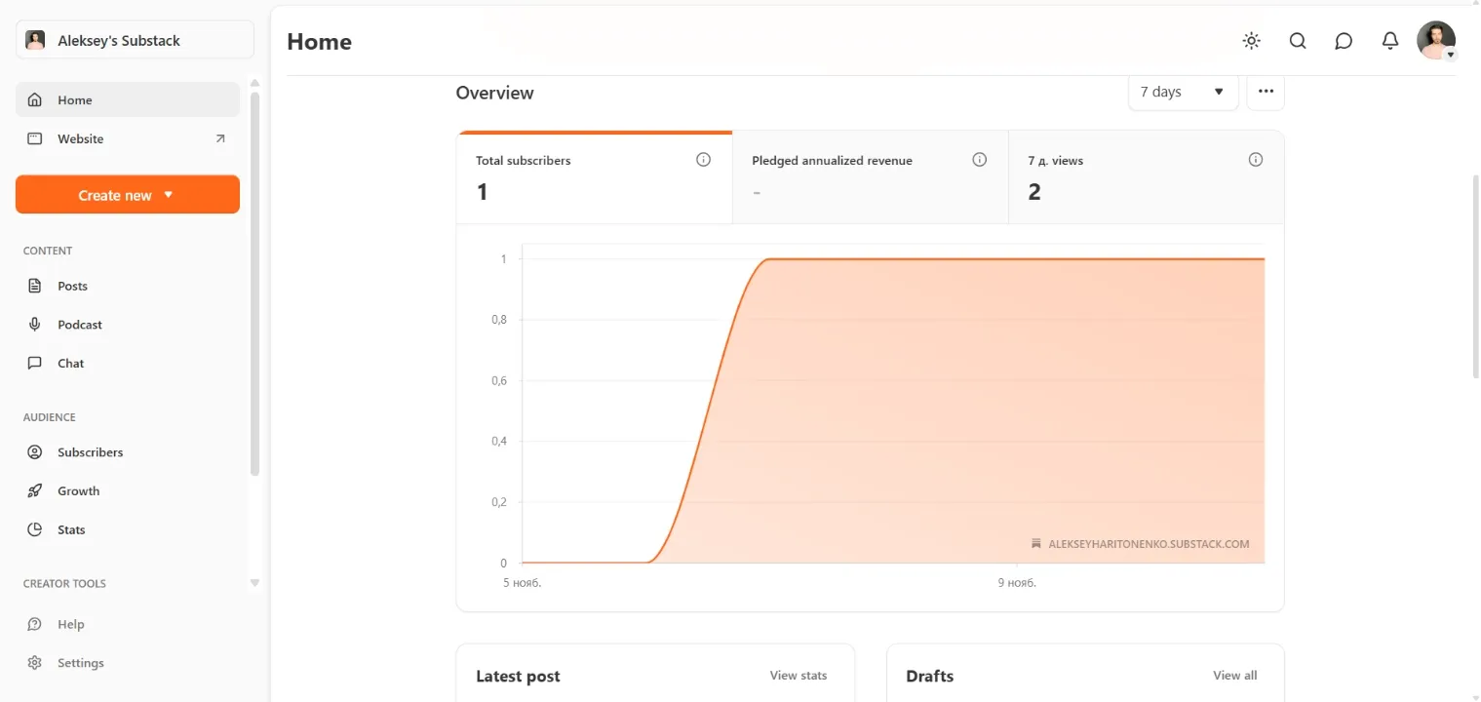
Task: Open Website external link arrow icon
Action: [x=220, y=138]
